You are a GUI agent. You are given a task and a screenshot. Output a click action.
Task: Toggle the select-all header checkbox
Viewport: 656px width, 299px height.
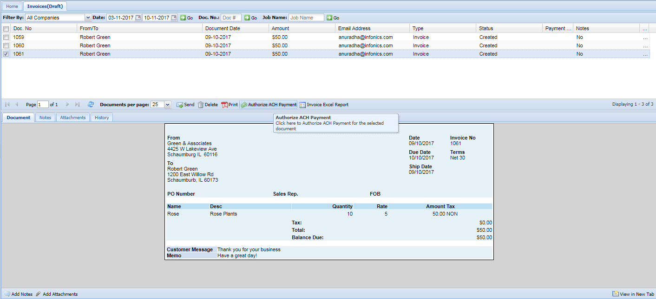pos(6,29)
